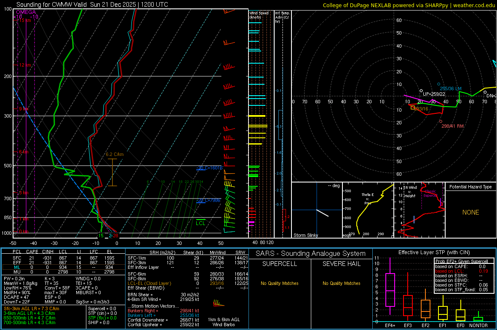Image resolution: width=497 pixels, height=330 pixels.
Task: Click the Storm Slinky label
Action: [305, 235]
